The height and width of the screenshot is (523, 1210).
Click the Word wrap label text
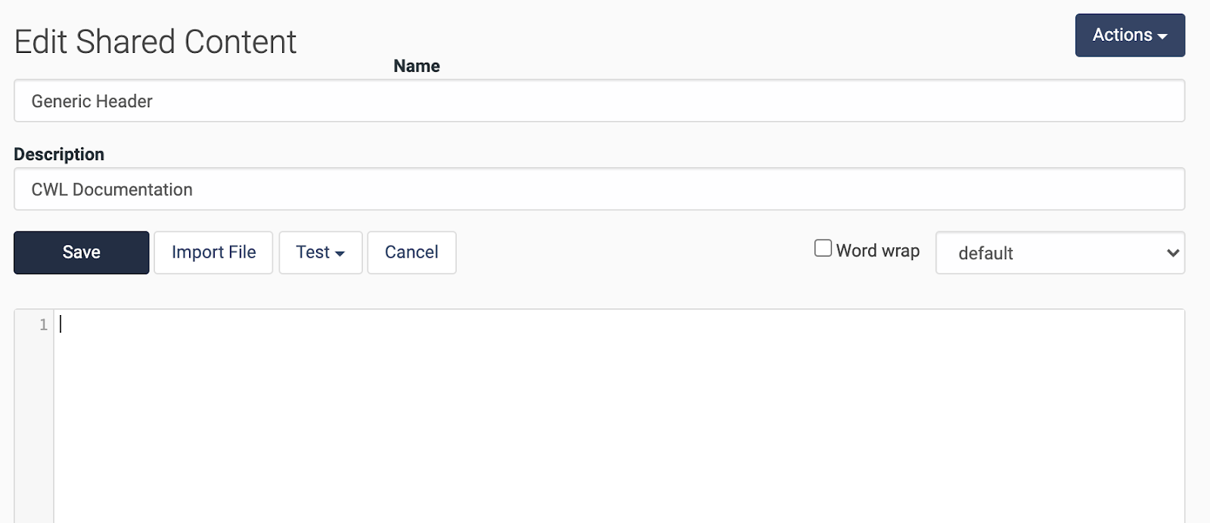pyautogui.click(x=878, y=251)
